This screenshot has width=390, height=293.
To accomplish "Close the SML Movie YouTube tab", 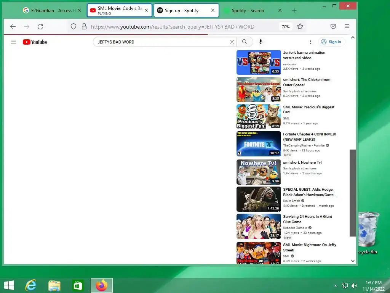I will tap(146, 10).
